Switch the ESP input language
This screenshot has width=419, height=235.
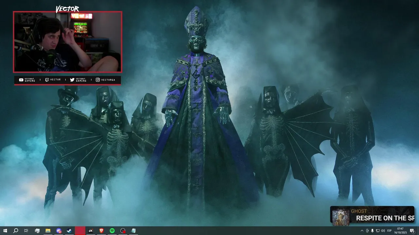point(389,231)
